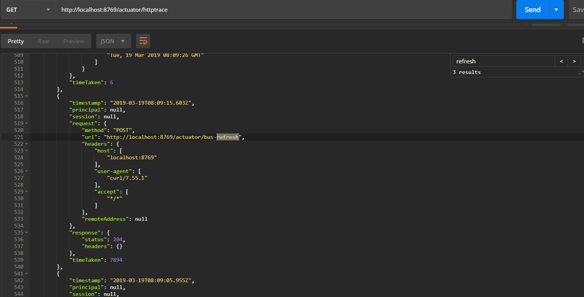Image resolution: width=584 pixels, height=297 pixels.
Task: Toggle the line wrap icon
Action: click(143, 41)
